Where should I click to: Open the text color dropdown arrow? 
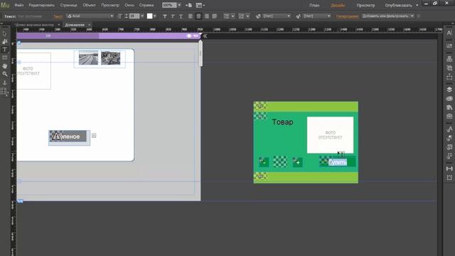155,16
